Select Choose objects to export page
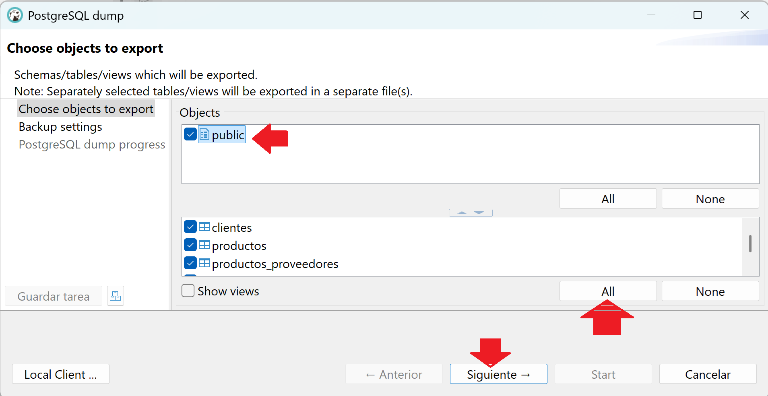The height and width of the screenshot is (396, 768). click(x=86, y=109)
